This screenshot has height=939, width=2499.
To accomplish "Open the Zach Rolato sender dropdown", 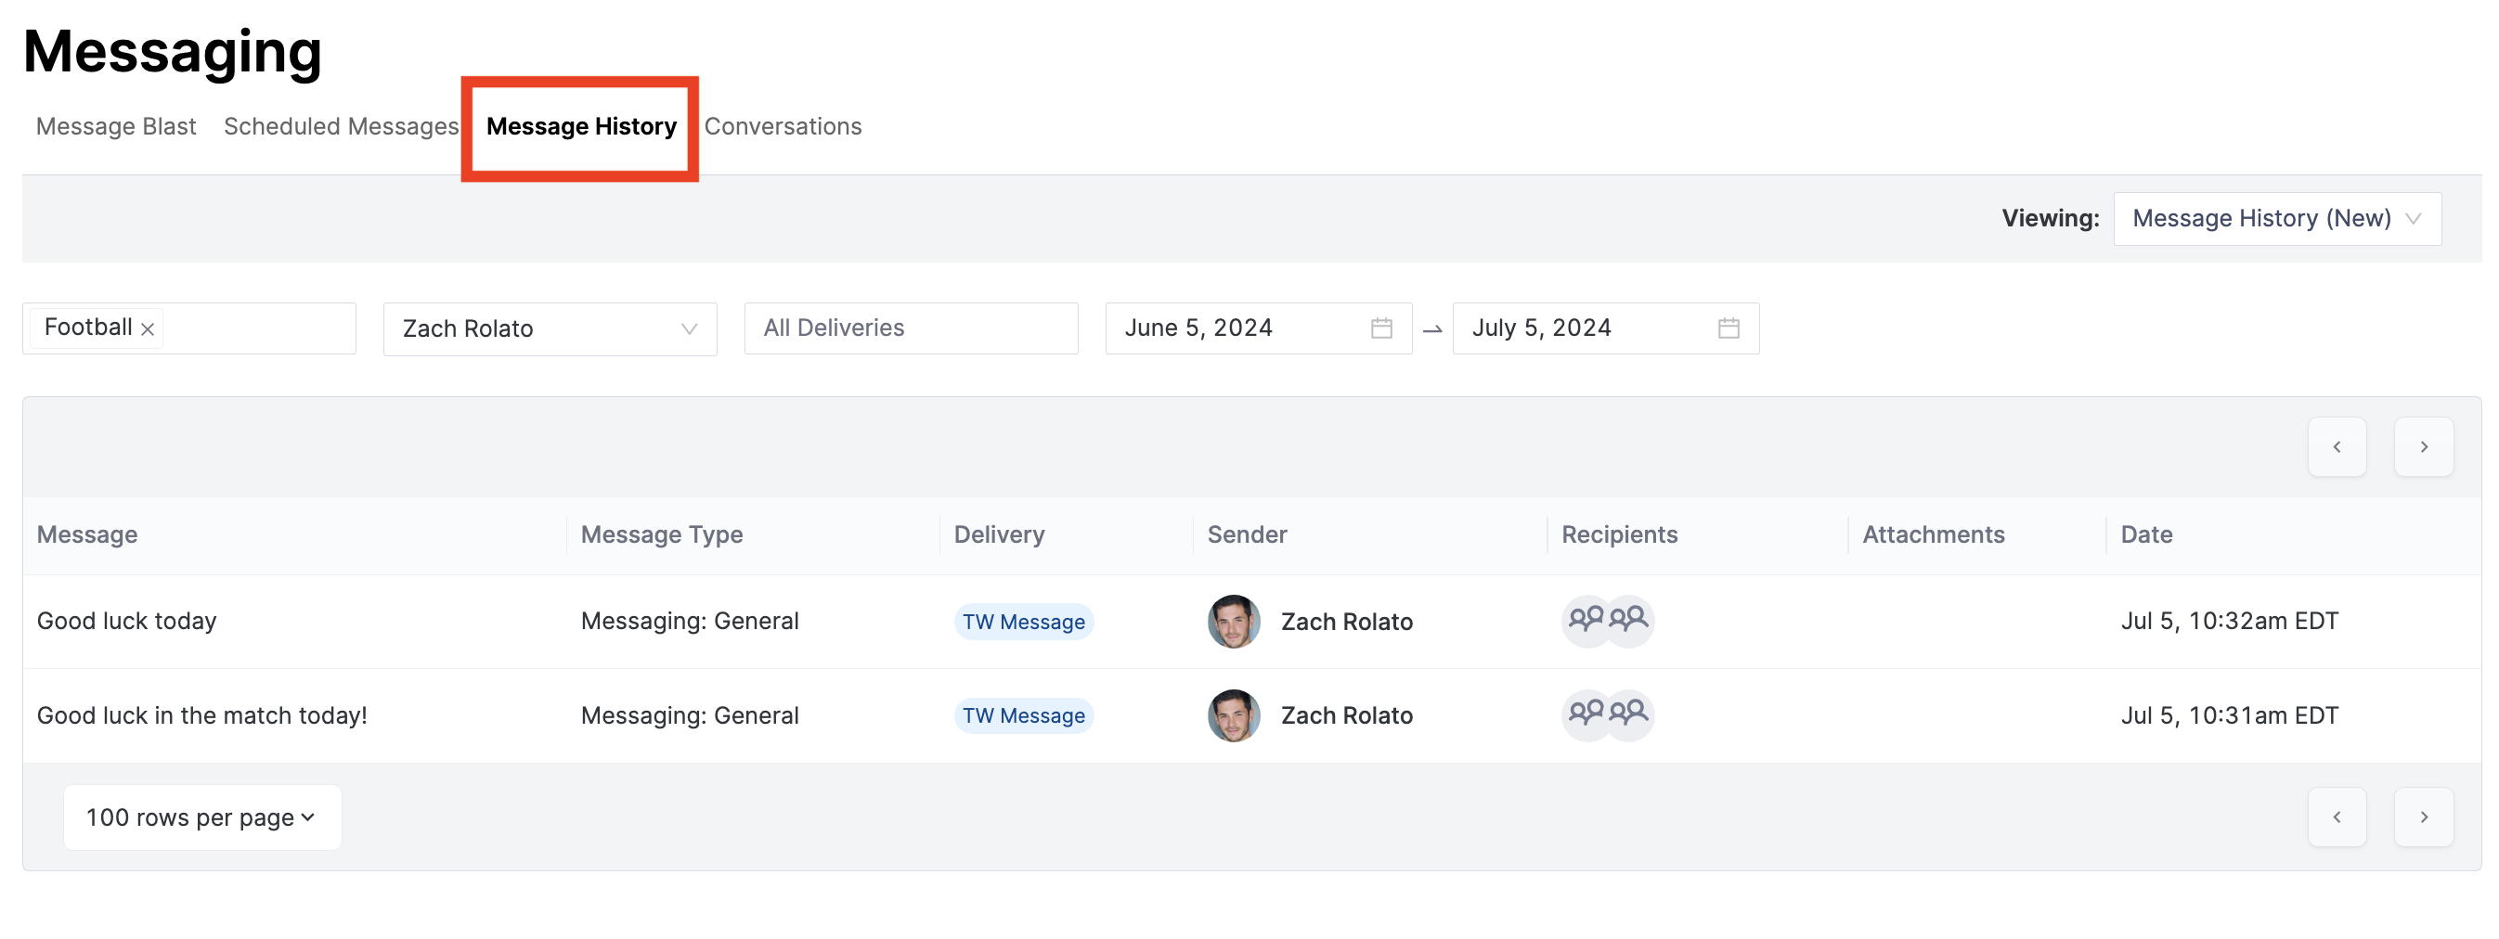I will 549,328.
